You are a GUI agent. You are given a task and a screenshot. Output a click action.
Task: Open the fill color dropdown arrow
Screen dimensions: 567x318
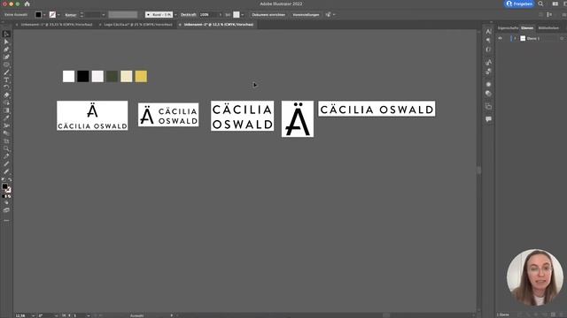coord(44,15)
